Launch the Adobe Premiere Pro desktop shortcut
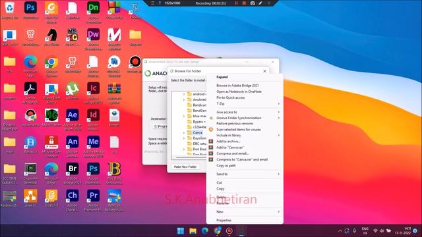The width and height of the screenshot is (422, 237). pyautogui.click(x=93, y=196)
